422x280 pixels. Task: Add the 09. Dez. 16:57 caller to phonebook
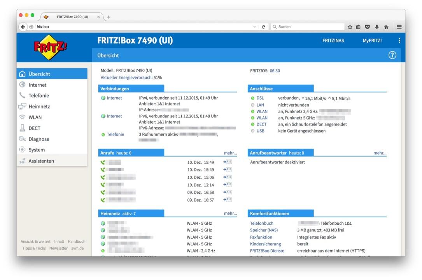point(228,199)
